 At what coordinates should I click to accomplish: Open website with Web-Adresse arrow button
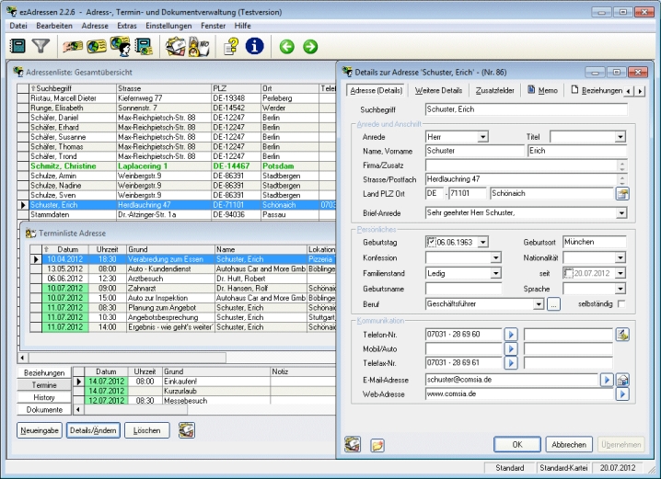(x=621, y=393)
